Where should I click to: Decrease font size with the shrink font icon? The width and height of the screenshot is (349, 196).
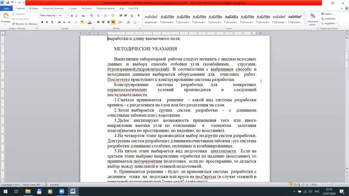coord(77,16)
